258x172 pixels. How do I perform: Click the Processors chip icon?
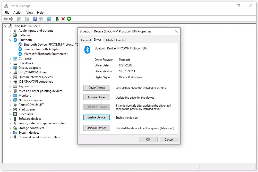15,114
